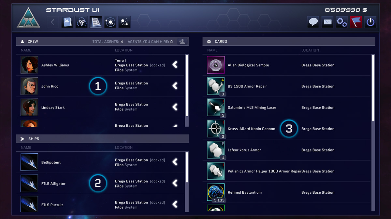Open the blue document notes tab

click(x=67, y=22)
